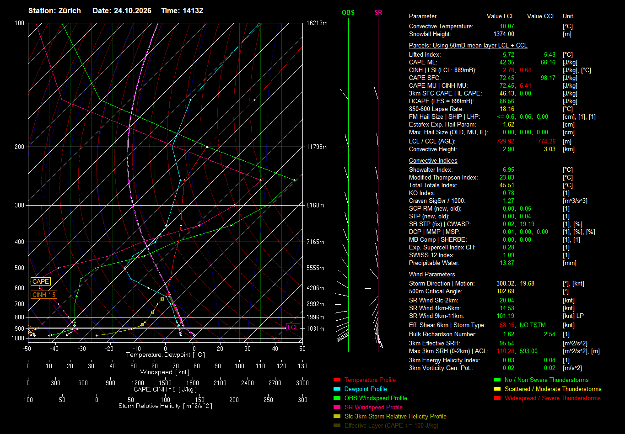Click the SR wind barb column label
Viewport: 625px width, 434px height.
(x=378, y=13)
